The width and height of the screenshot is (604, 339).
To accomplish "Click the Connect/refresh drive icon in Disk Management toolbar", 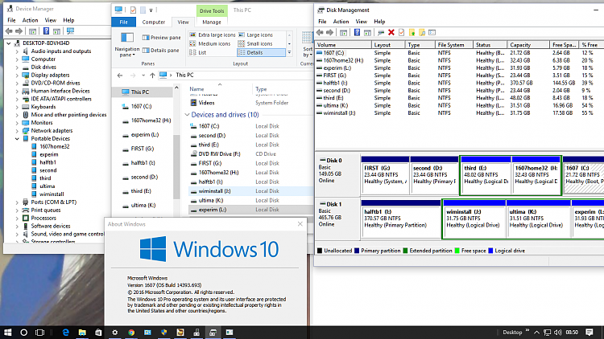I will [x=381, y=33].
